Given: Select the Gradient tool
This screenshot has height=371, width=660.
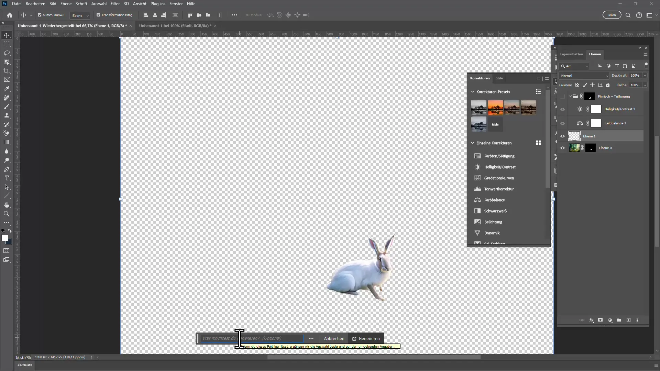Looking at the screenshot, I should tap(7, 142).
